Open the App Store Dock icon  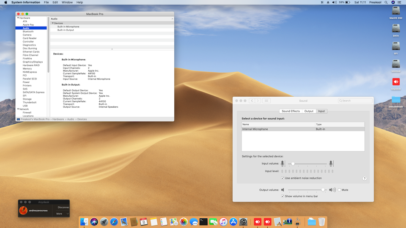pos(233,222)
